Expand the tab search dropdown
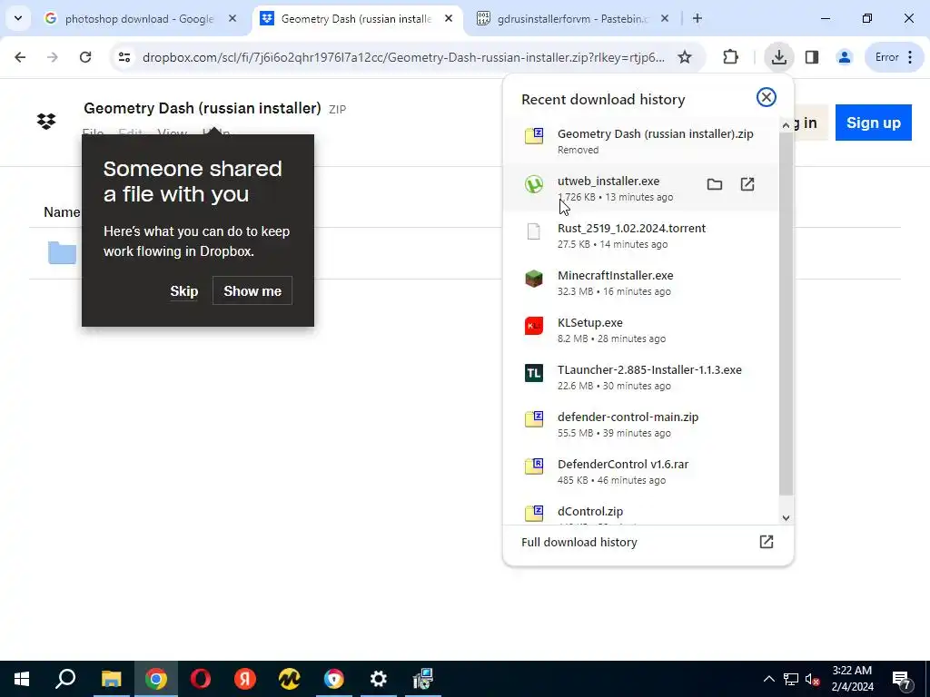Image resolution: width=930 pixels, height=697 pixels. (18, 18)
